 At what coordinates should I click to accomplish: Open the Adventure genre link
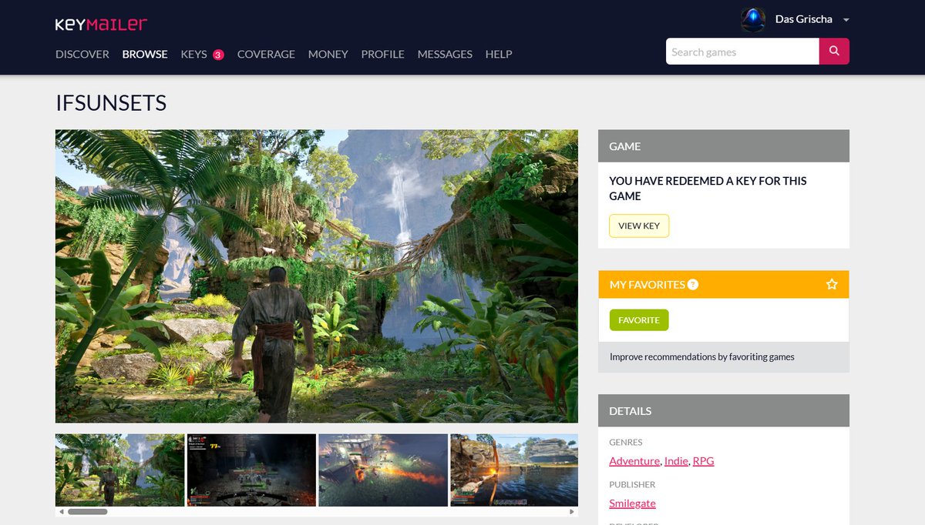pyautogui.click(x=634, y=461)
